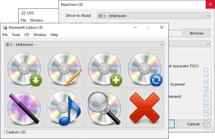This screenshot has height=139, width=215.
Task: Open the File menu in Carbon CD
Action: pyautogui.click(x=5, y=35)
